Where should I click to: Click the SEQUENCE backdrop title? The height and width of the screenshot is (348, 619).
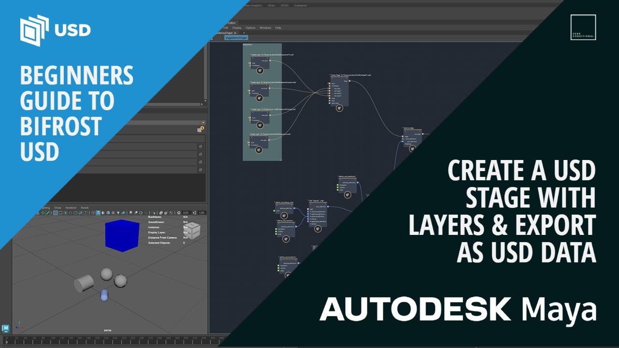pos(248,44)
